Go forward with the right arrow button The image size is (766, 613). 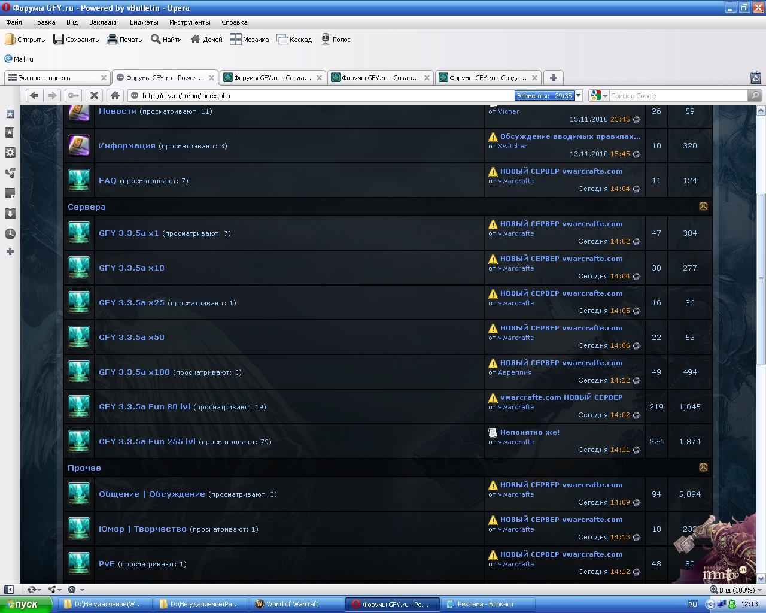click(53, 95)
